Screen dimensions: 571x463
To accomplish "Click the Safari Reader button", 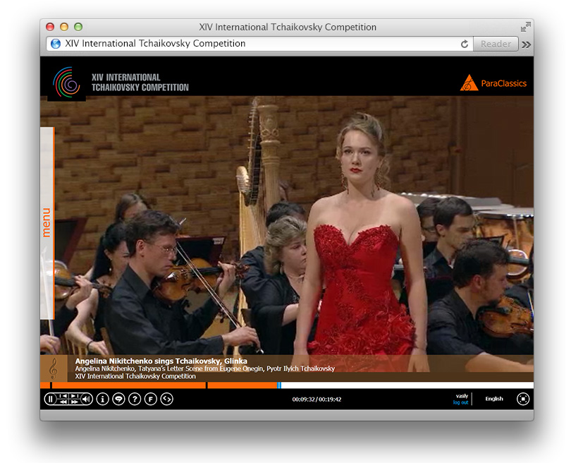I will coord(496,44).
